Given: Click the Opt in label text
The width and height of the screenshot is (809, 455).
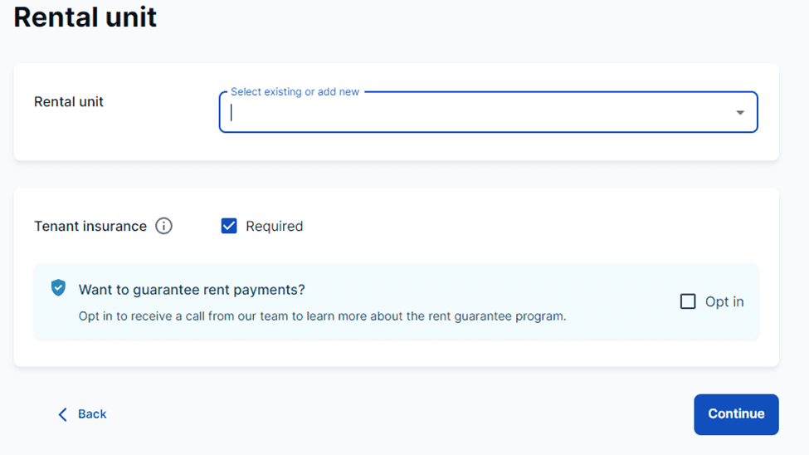Looking at the screenshot, I should click(724, 301).
